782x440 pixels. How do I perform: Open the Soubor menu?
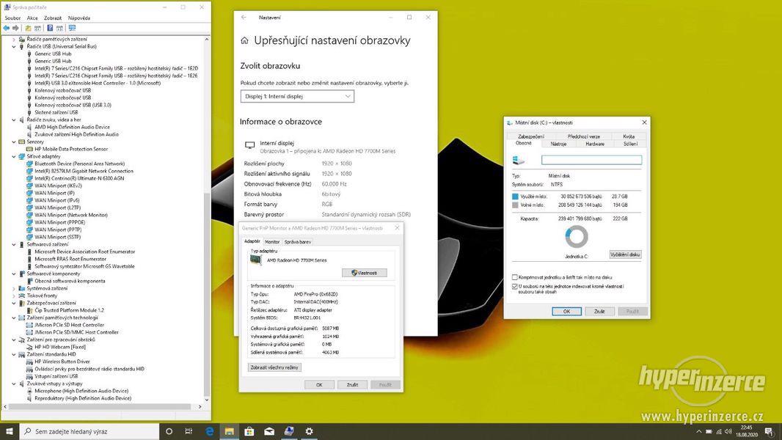(12, 18)
